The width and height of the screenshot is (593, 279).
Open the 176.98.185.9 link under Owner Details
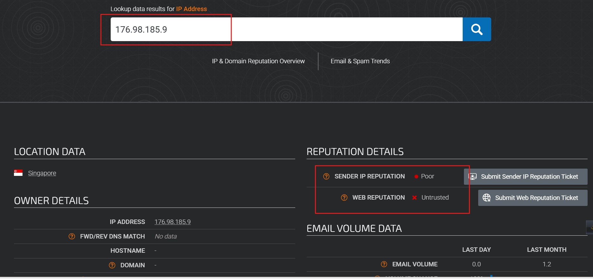173,222
